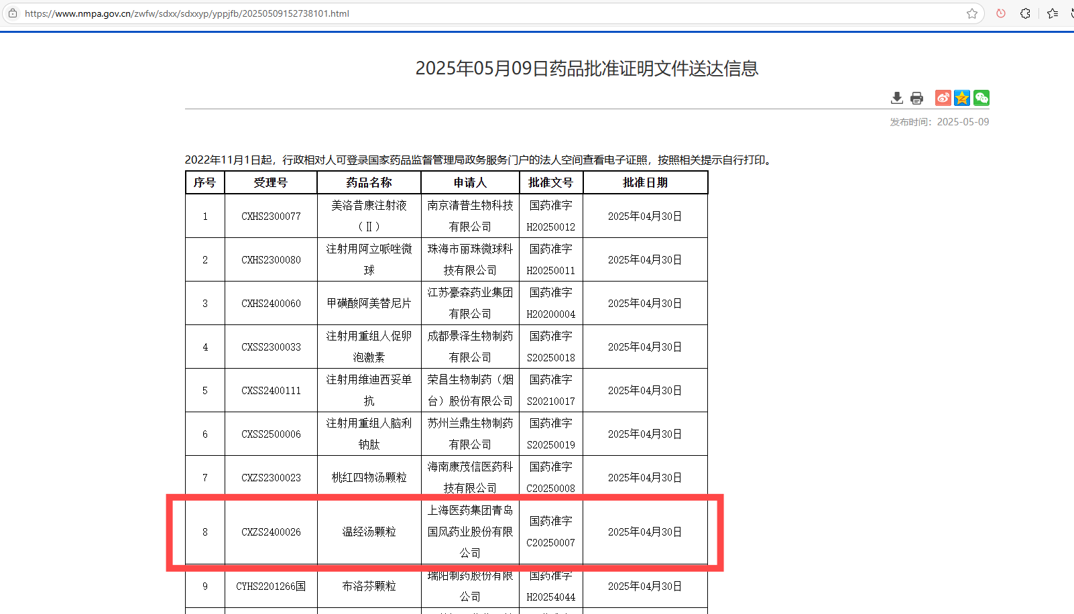Open the favorites list star icon

point(1050,13)
